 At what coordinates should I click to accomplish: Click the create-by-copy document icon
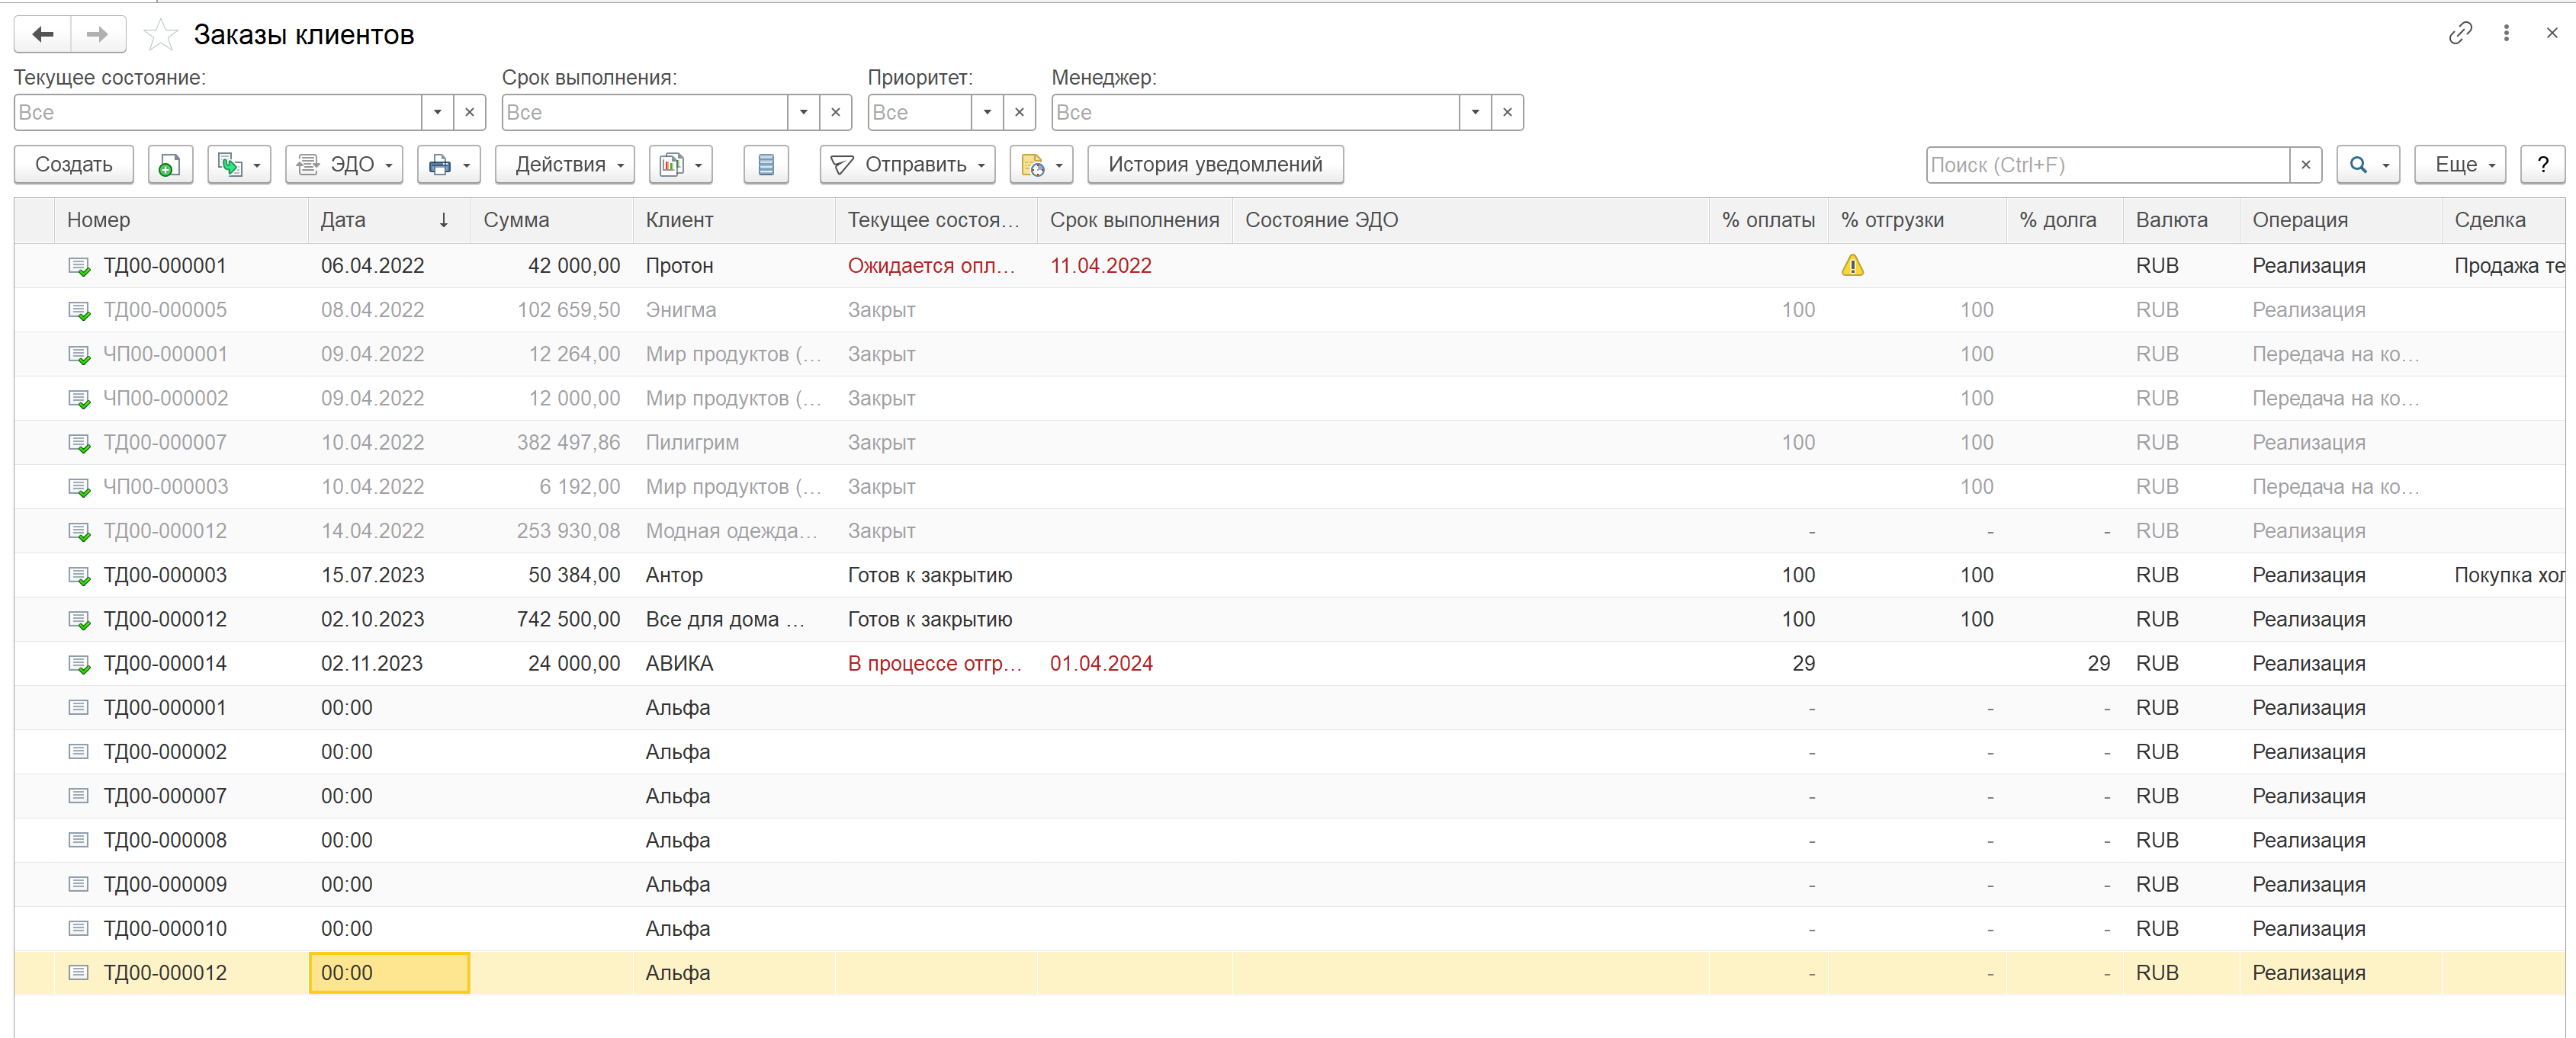[x=170, y=165]
